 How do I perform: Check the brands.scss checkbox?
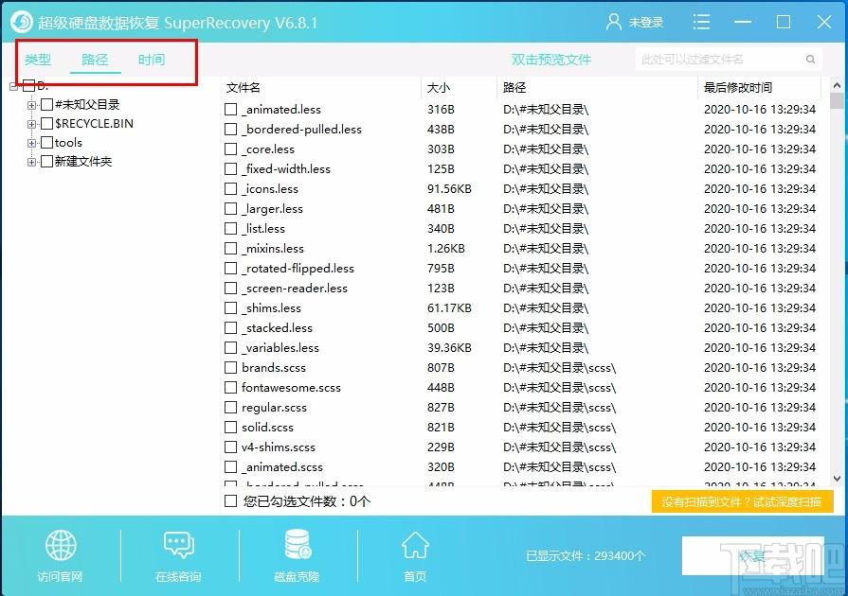231,368
